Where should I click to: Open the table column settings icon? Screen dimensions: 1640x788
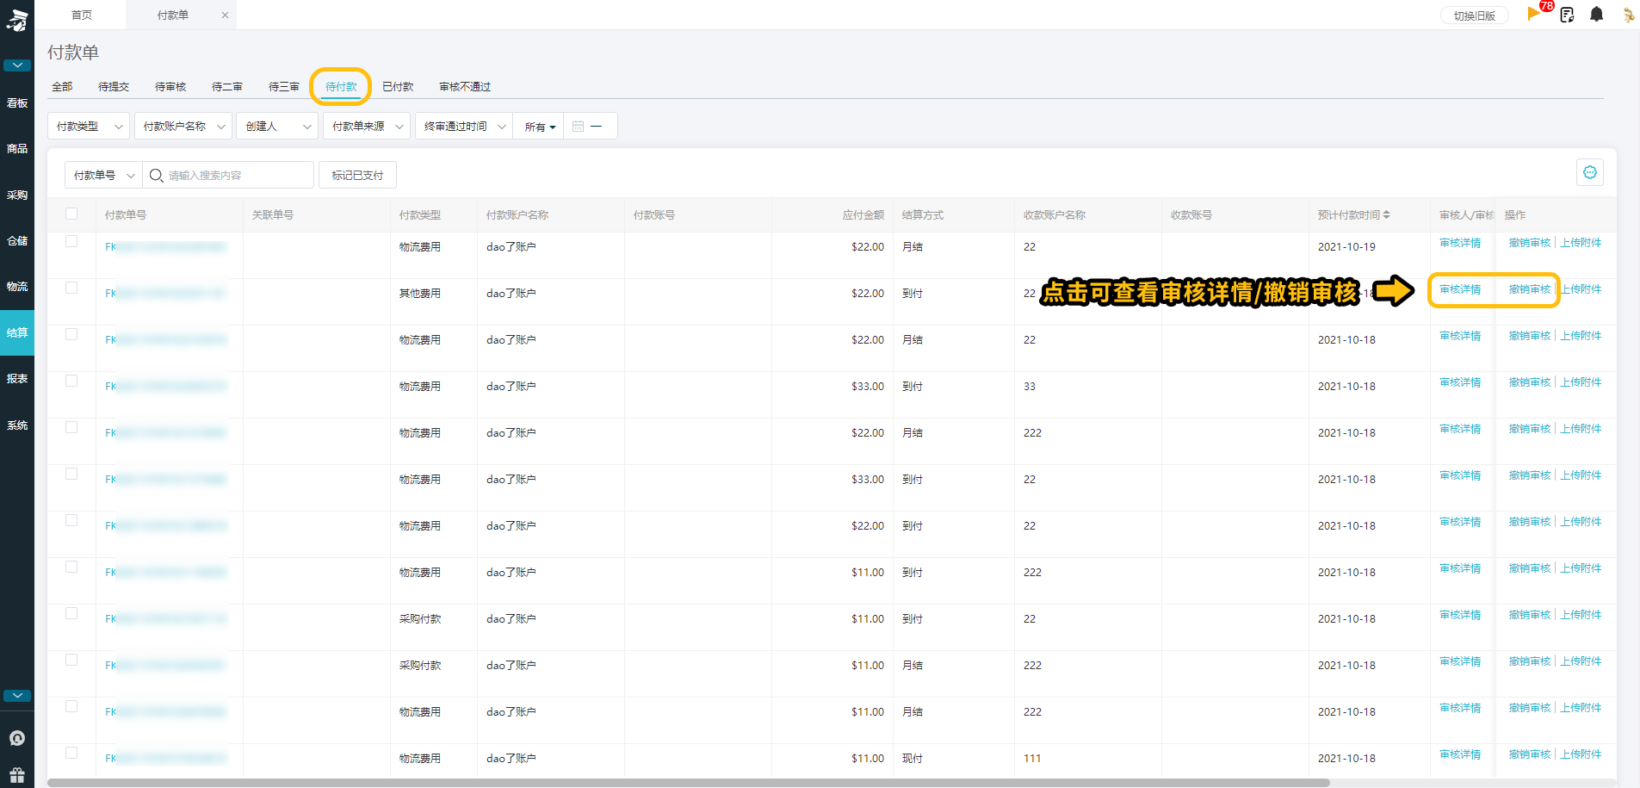(x=1590, y=172)
